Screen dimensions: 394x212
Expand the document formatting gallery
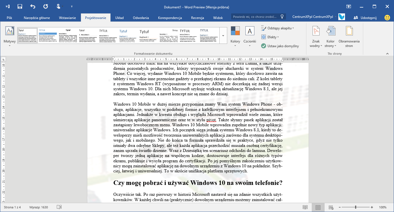pyautogui.click(x=223, y=35)
